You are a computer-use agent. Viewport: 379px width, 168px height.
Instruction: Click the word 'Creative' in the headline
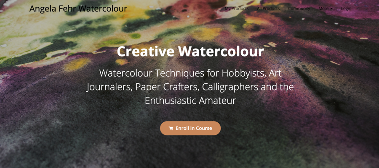pos(146,51)
